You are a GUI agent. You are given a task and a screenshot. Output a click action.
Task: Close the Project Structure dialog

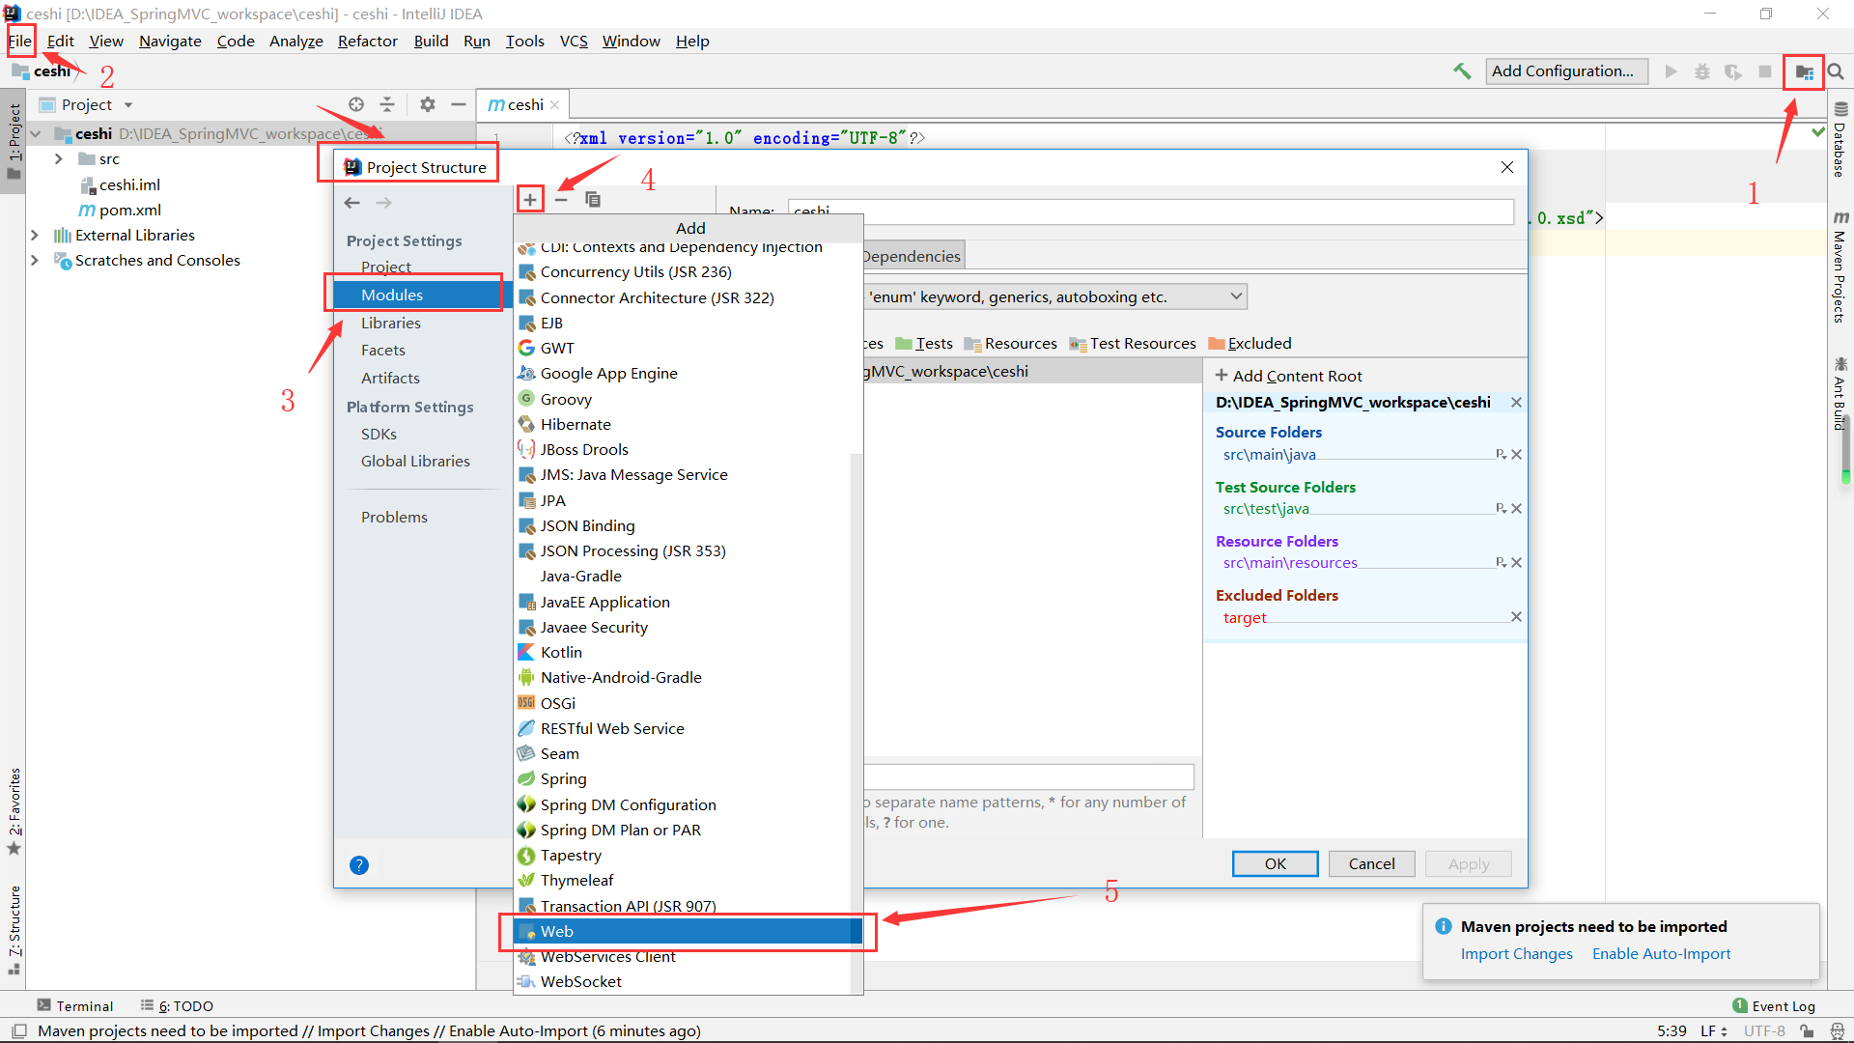pos(1507,167)
